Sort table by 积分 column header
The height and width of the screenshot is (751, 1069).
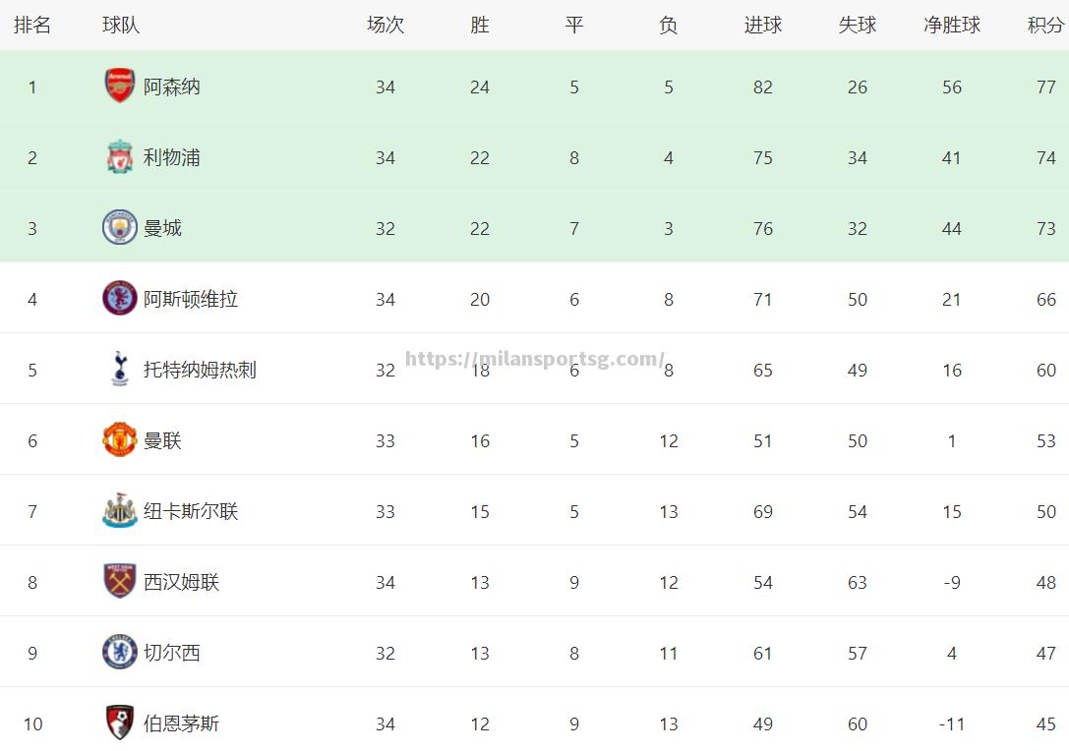1045,26
